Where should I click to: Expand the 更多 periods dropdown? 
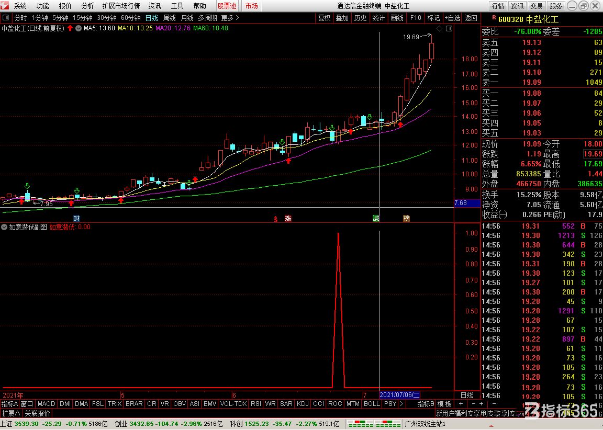point(230,18)
